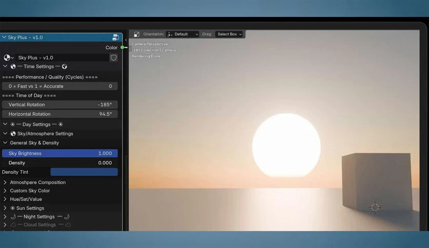Collapse the Sky Plus - v1.0 node header
This screenshot has height=248, width=429.
coord(4,37)
